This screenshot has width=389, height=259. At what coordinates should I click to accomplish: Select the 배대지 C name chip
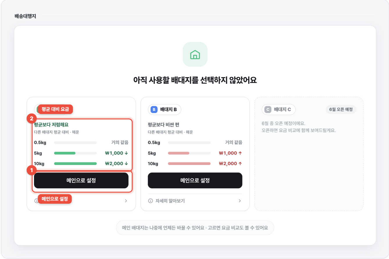click(x=279, y=110)
